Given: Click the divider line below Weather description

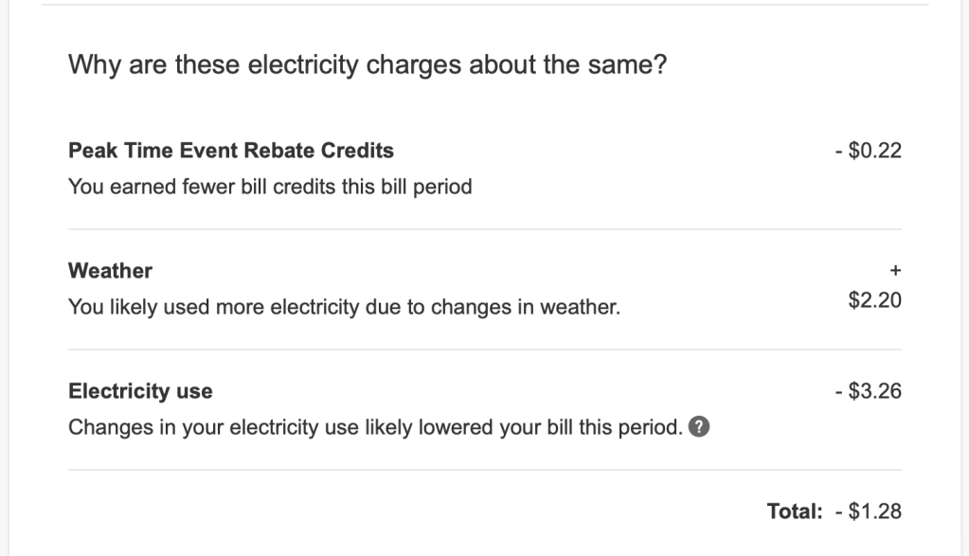Looking at the screenshot, I should 485,350.
